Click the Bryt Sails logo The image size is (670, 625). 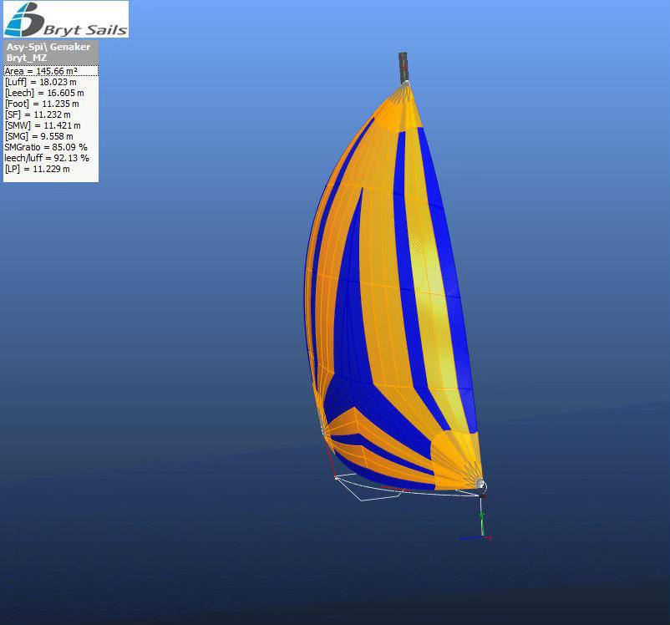point(66,19)
